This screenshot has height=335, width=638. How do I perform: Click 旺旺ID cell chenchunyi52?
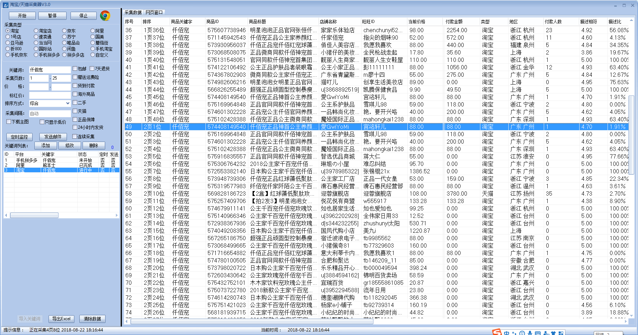tap(383, 30)
